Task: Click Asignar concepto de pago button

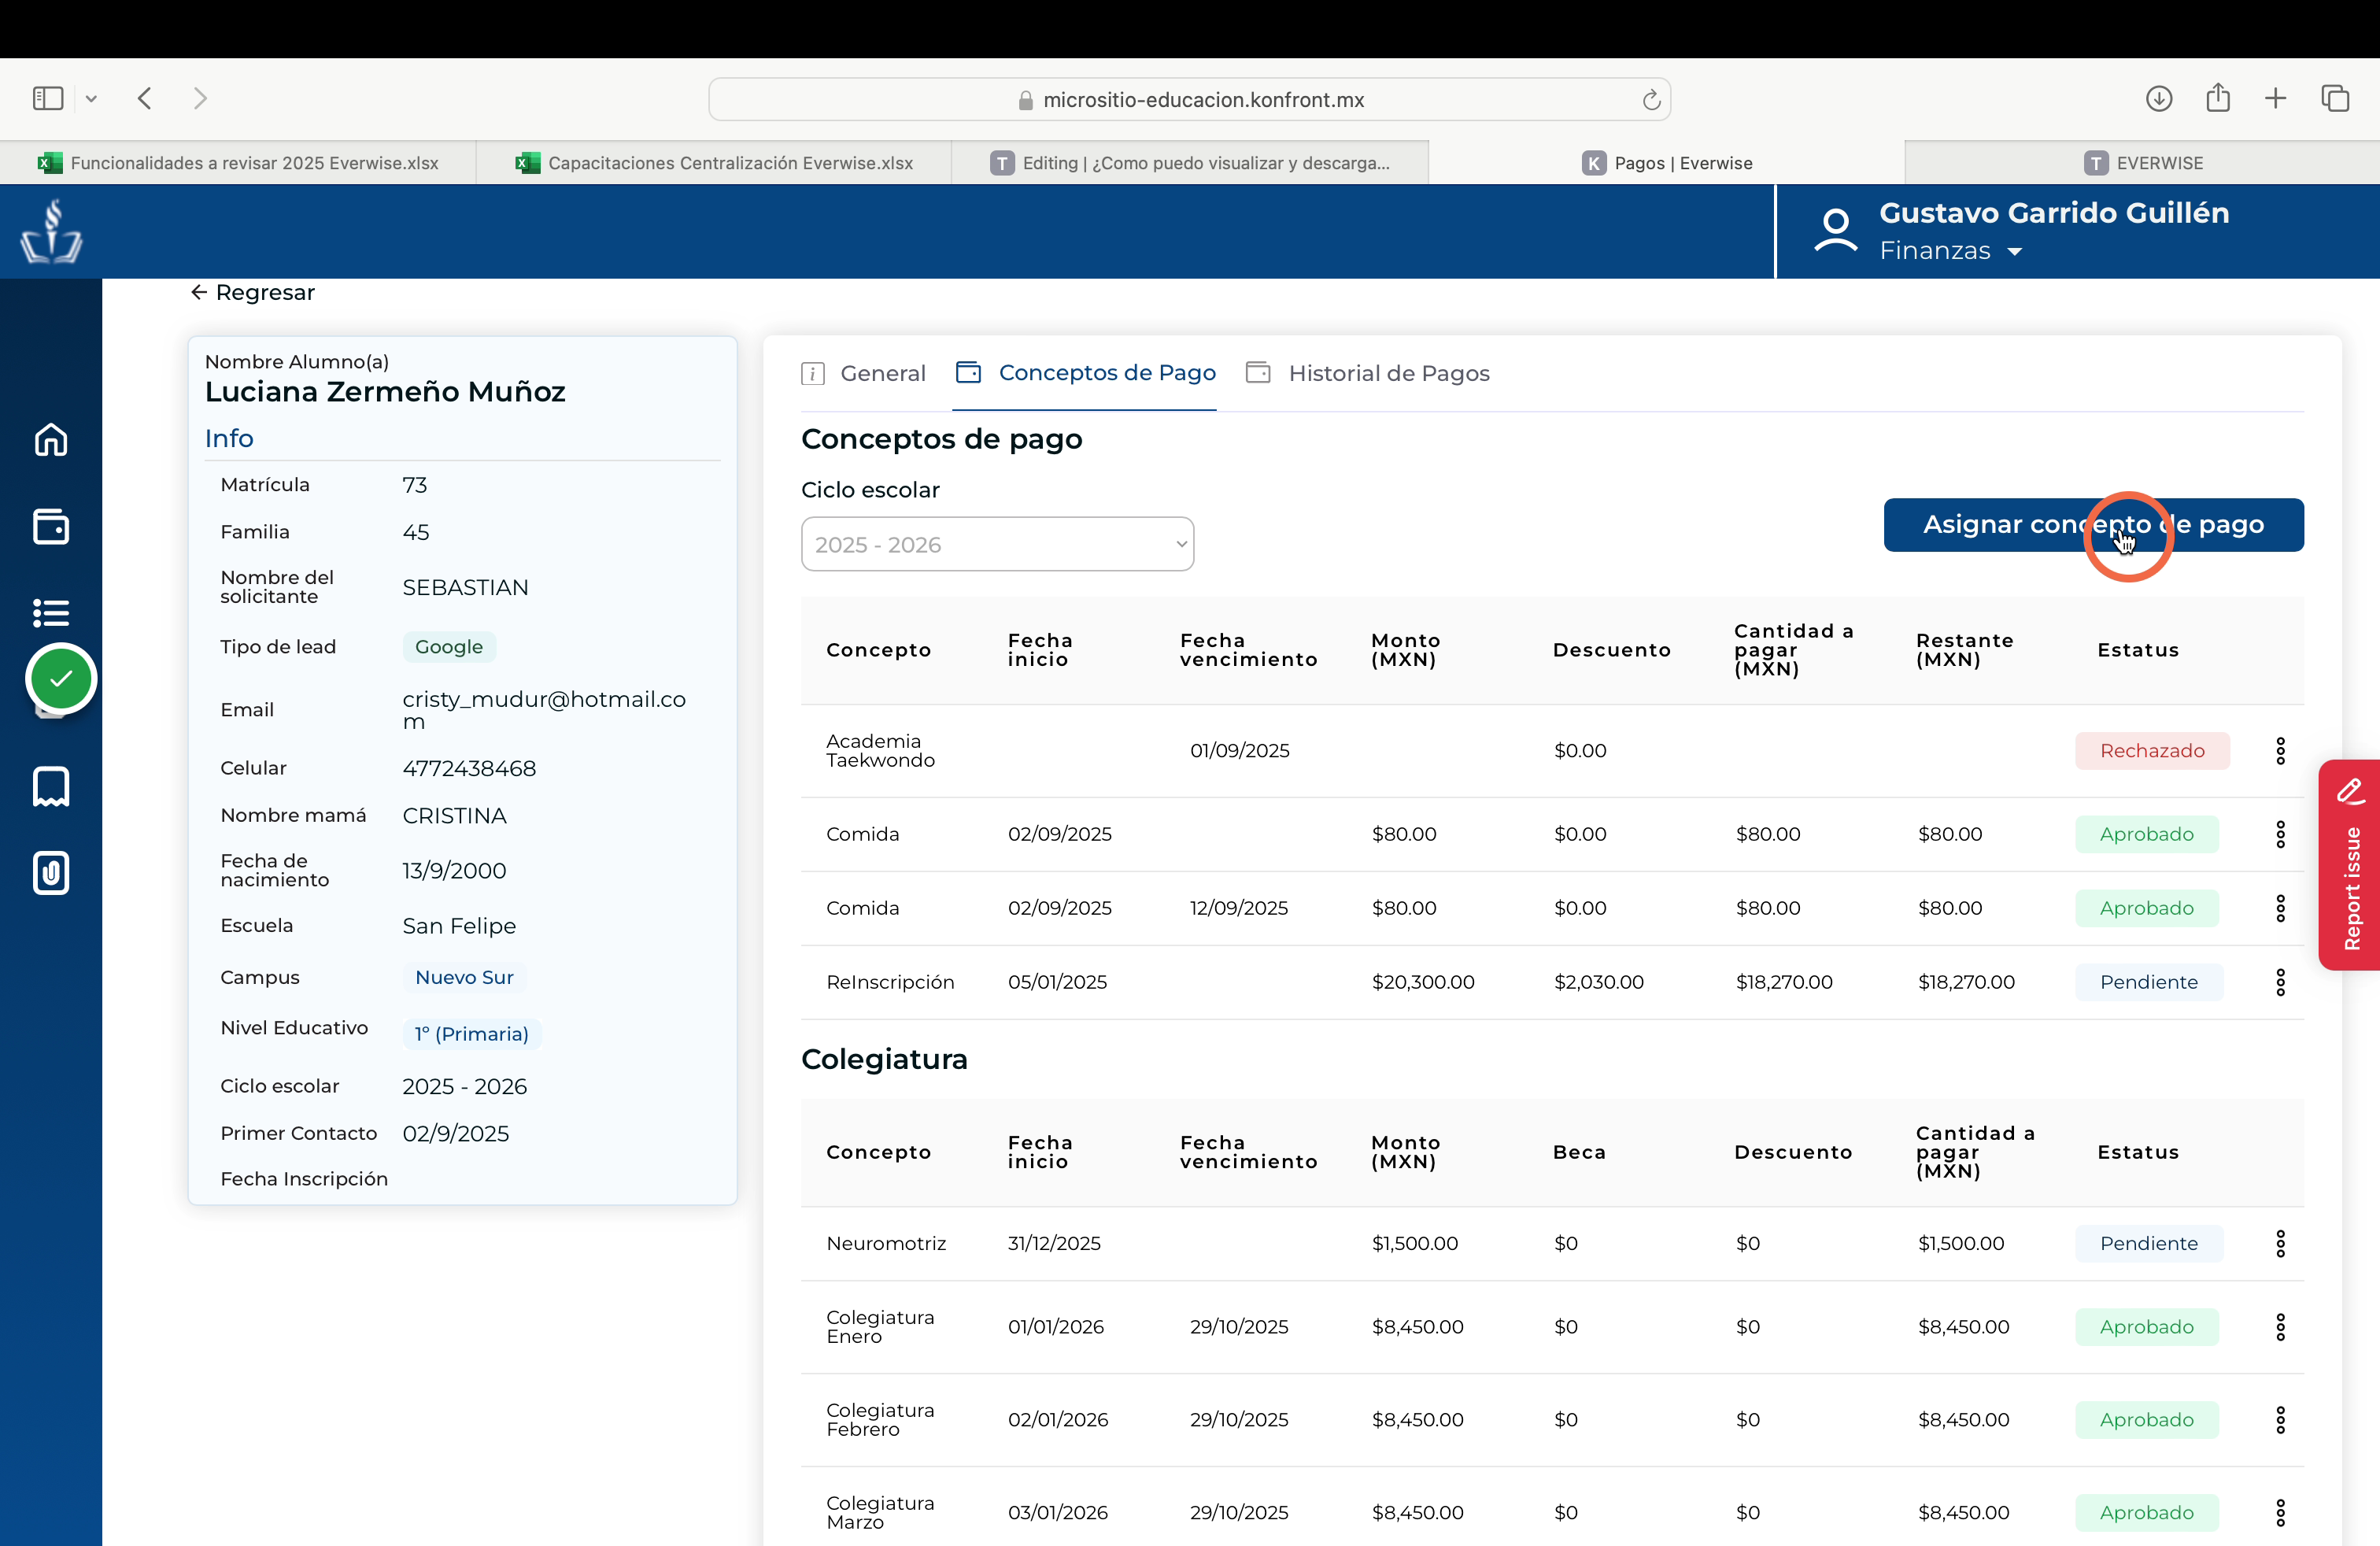Action: (x=2093, y=525)
